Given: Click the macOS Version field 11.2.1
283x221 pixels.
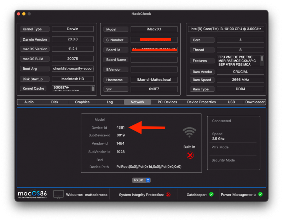Looking at the screenshot, I should pyautogui.click(x=73, y=49).
